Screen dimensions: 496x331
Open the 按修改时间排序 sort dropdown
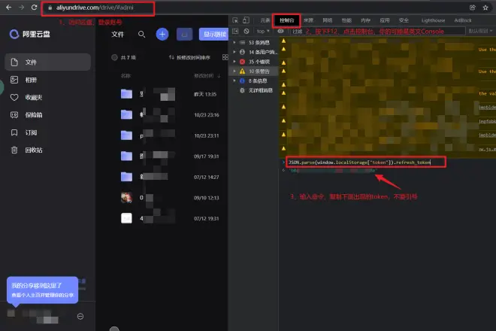[189, 57]
